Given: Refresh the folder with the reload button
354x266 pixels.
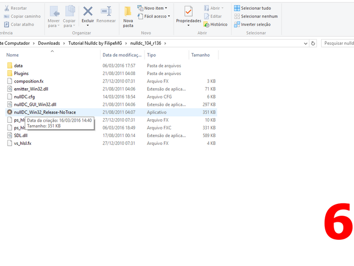Looking at the screenshot, I should coord(313,43).
